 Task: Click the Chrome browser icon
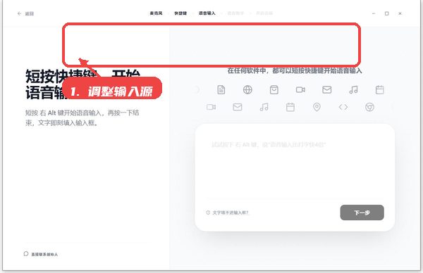[x=369, y=107]
